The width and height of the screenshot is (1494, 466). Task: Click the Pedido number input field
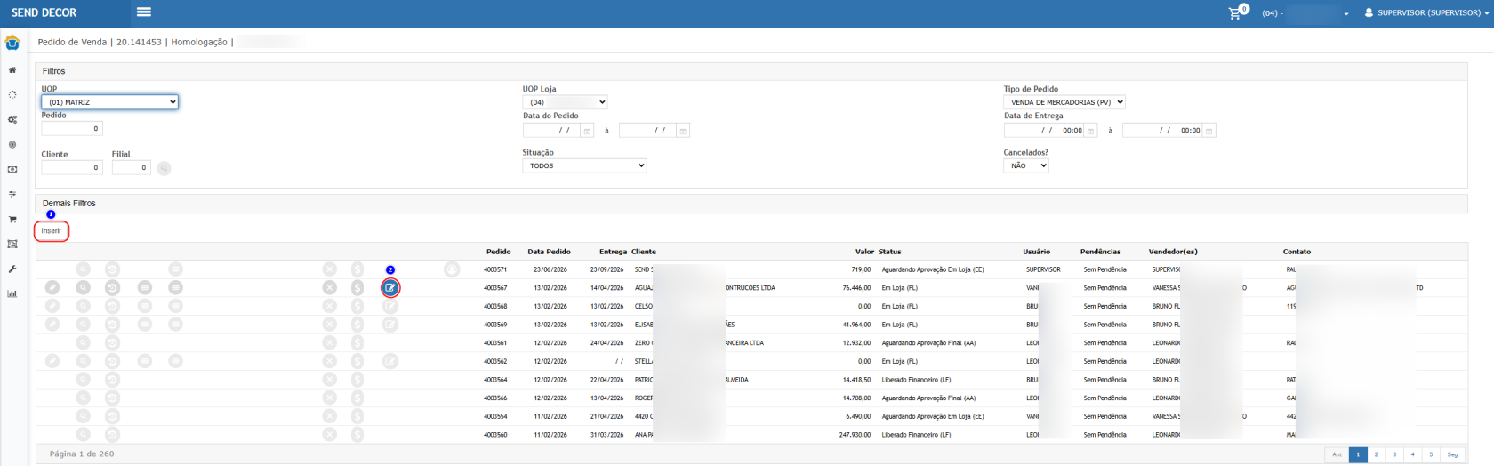pos(72,129)
